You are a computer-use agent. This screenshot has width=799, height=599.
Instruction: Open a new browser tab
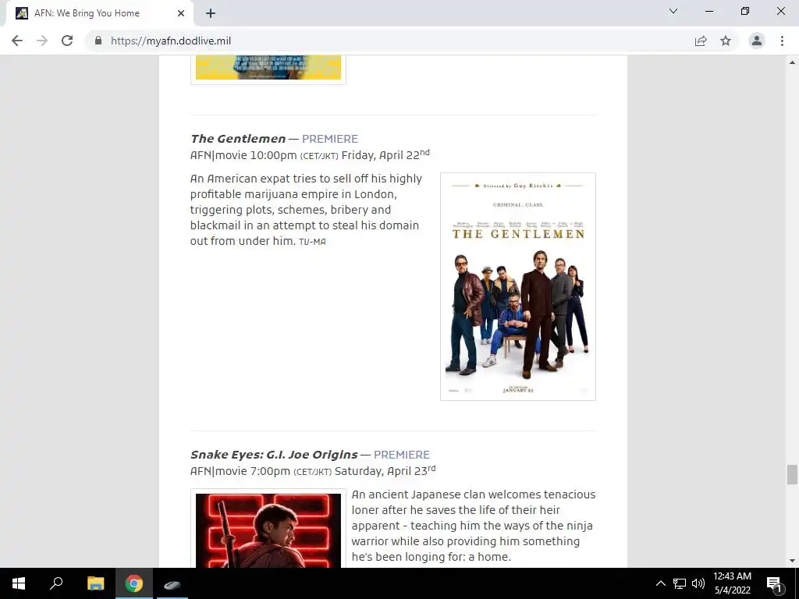211,13
